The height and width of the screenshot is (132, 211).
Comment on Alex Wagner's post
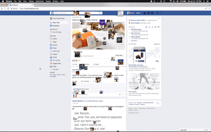85,81
